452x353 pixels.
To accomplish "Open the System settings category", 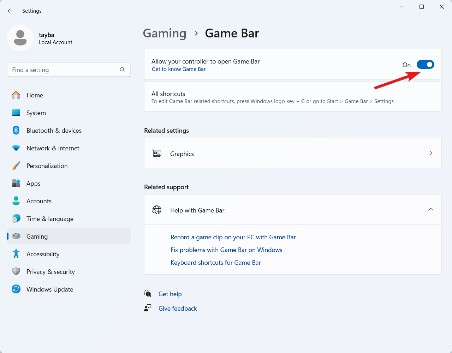I will pyautogui.click(x=36, y=113).
